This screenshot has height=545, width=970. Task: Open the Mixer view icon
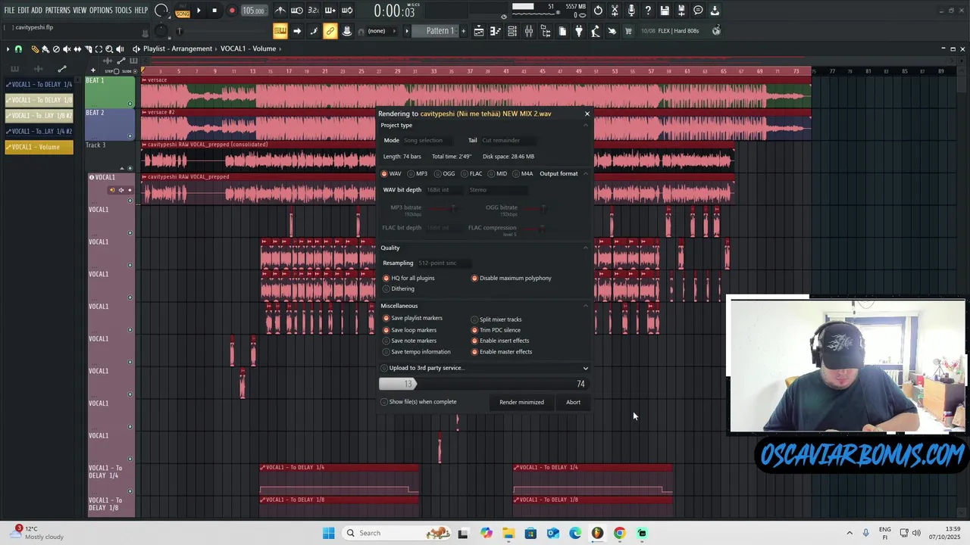click(x=529, y=31)
